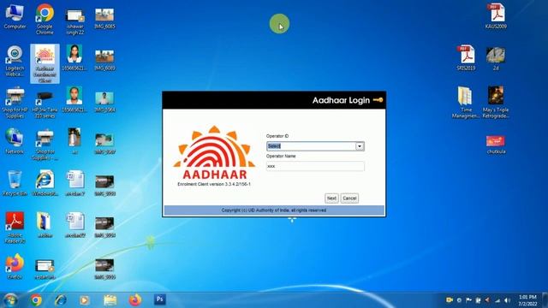
Task: Select the Firefox desktop shortcut
Action: pos(15,267)
